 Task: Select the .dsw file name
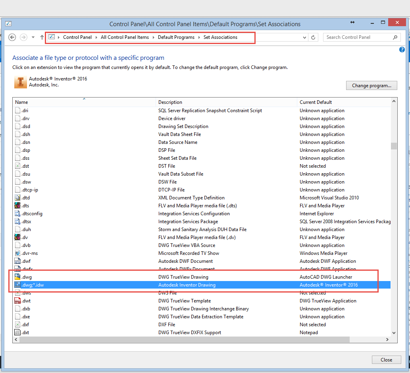pos(26,182)
